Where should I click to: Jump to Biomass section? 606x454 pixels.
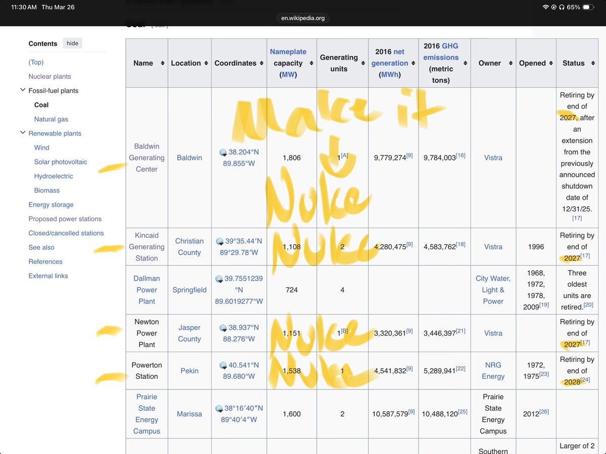[47, 190]
